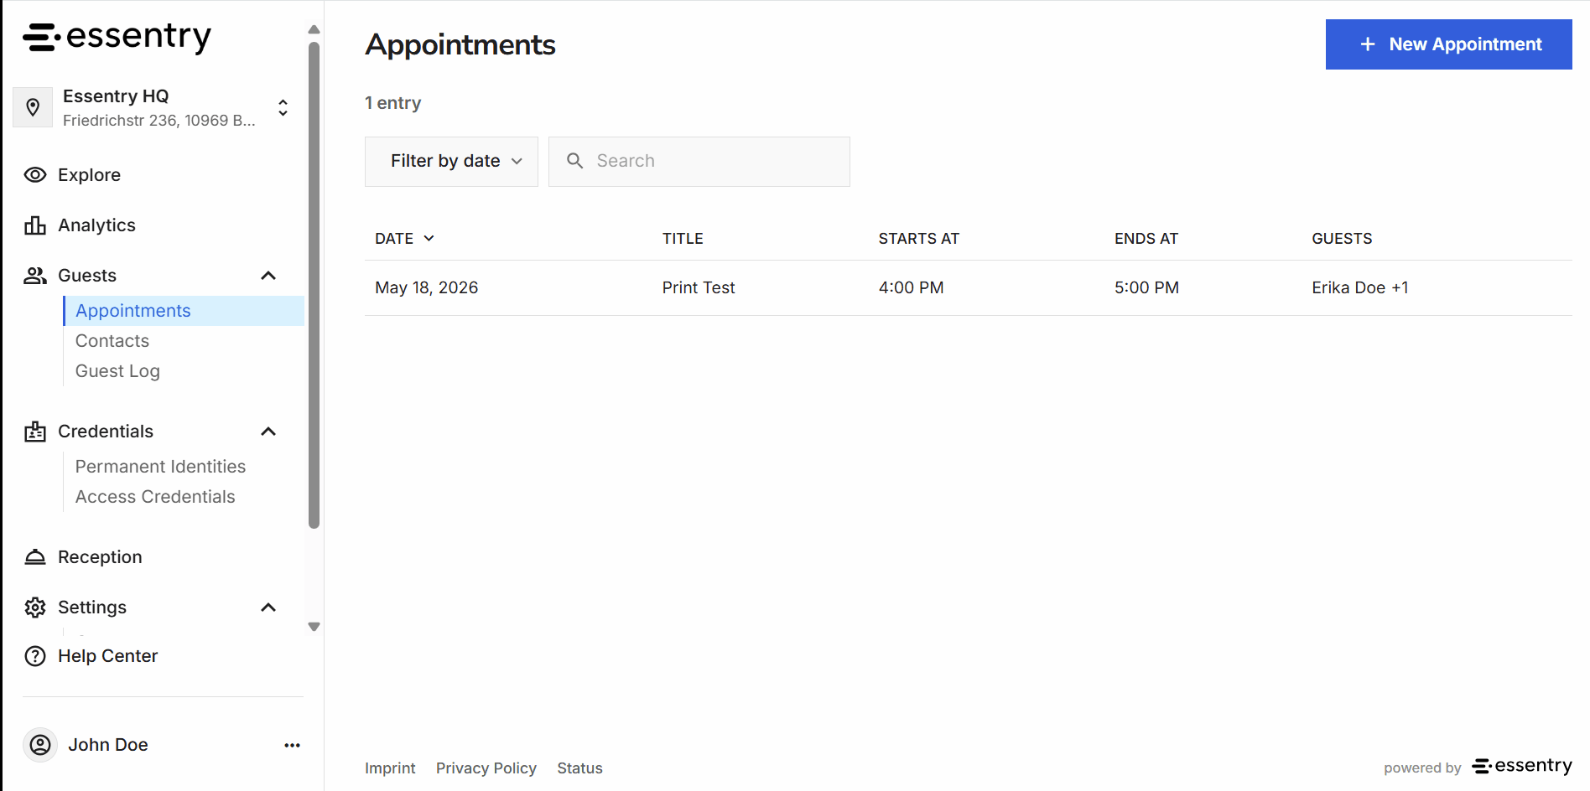Click the Explore eye icon
Screen dimensions: 1590x791
tap(35, 175)
